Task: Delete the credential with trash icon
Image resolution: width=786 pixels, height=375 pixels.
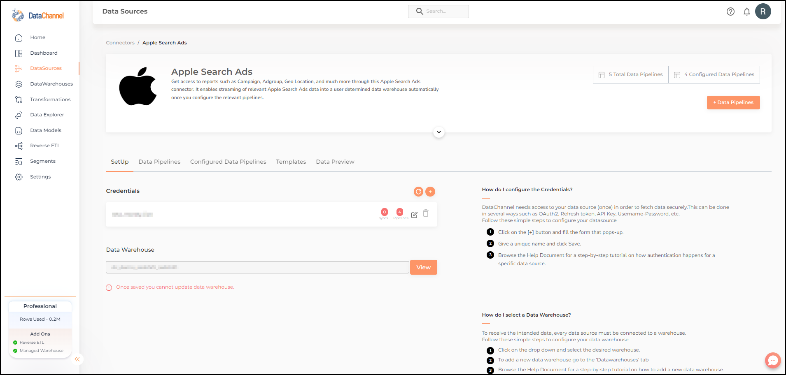Action: [426, 213]
